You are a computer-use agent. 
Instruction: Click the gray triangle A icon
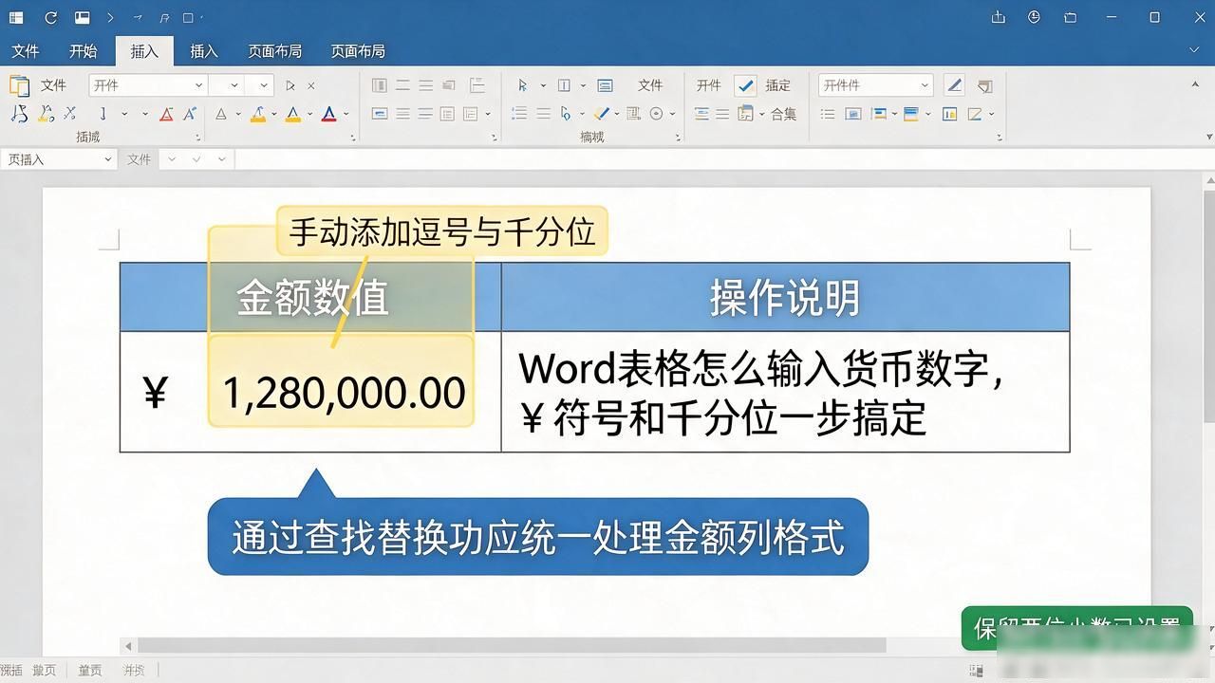pyautogui.click(x=220, y=114)
